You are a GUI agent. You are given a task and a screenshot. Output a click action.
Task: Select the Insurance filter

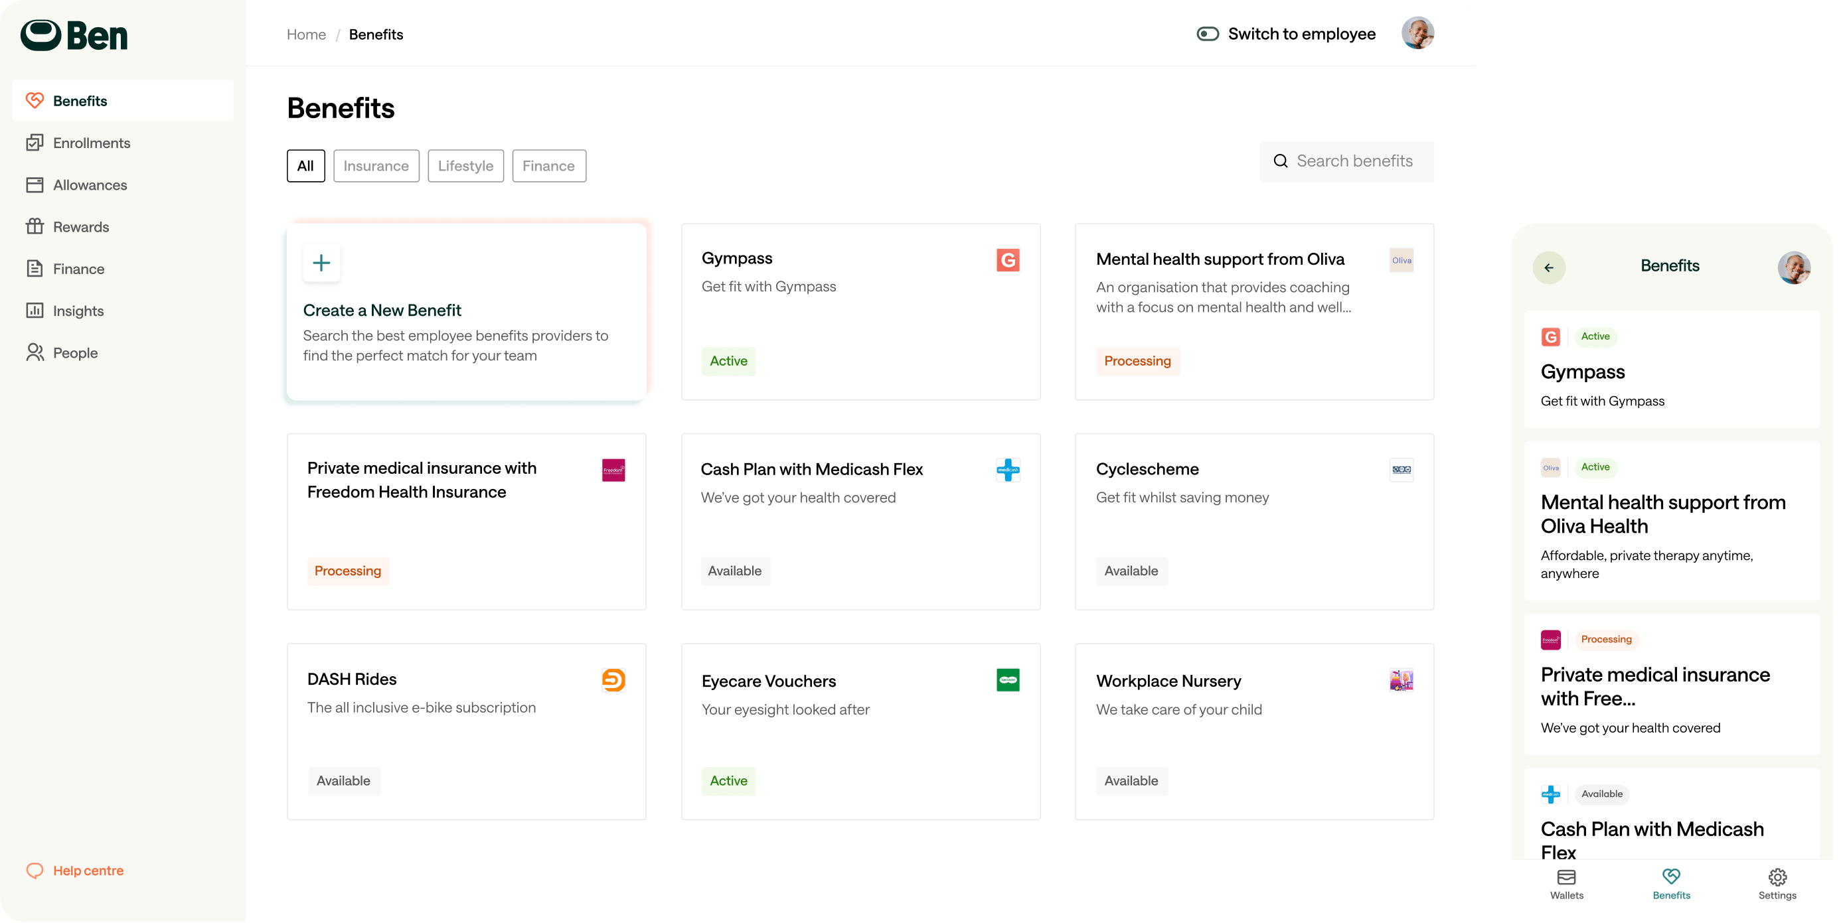pyautogui.click(x=376, y=165)
